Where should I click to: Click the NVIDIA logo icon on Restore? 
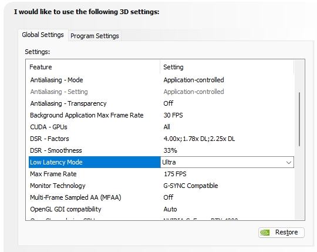[265, 233]
